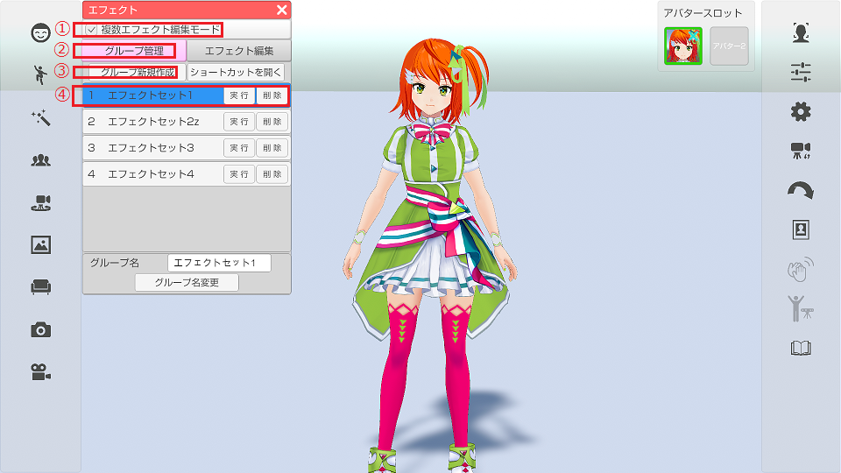This screenshot has width=841, height=473.
Task: Click the body tracking figure icon
Action: [x=801, y=308]
